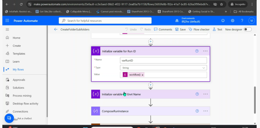This screenshot has width=260, height=128.
Task: Reload the page in the browser
Action: 21,4
